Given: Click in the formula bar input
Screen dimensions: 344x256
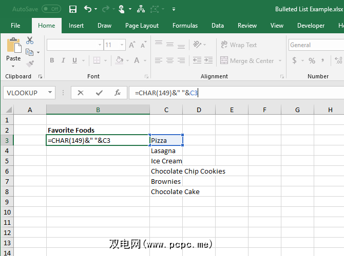Looking at the screenshot, I should pyautogui.click(x=237, y=93).
